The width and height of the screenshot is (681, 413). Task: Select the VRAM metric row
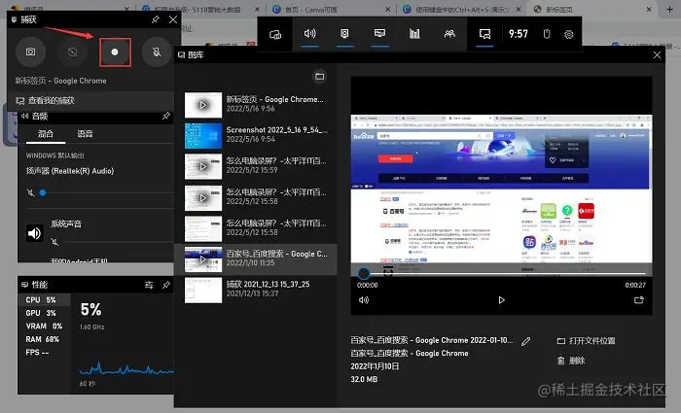(x=45, y=326)
